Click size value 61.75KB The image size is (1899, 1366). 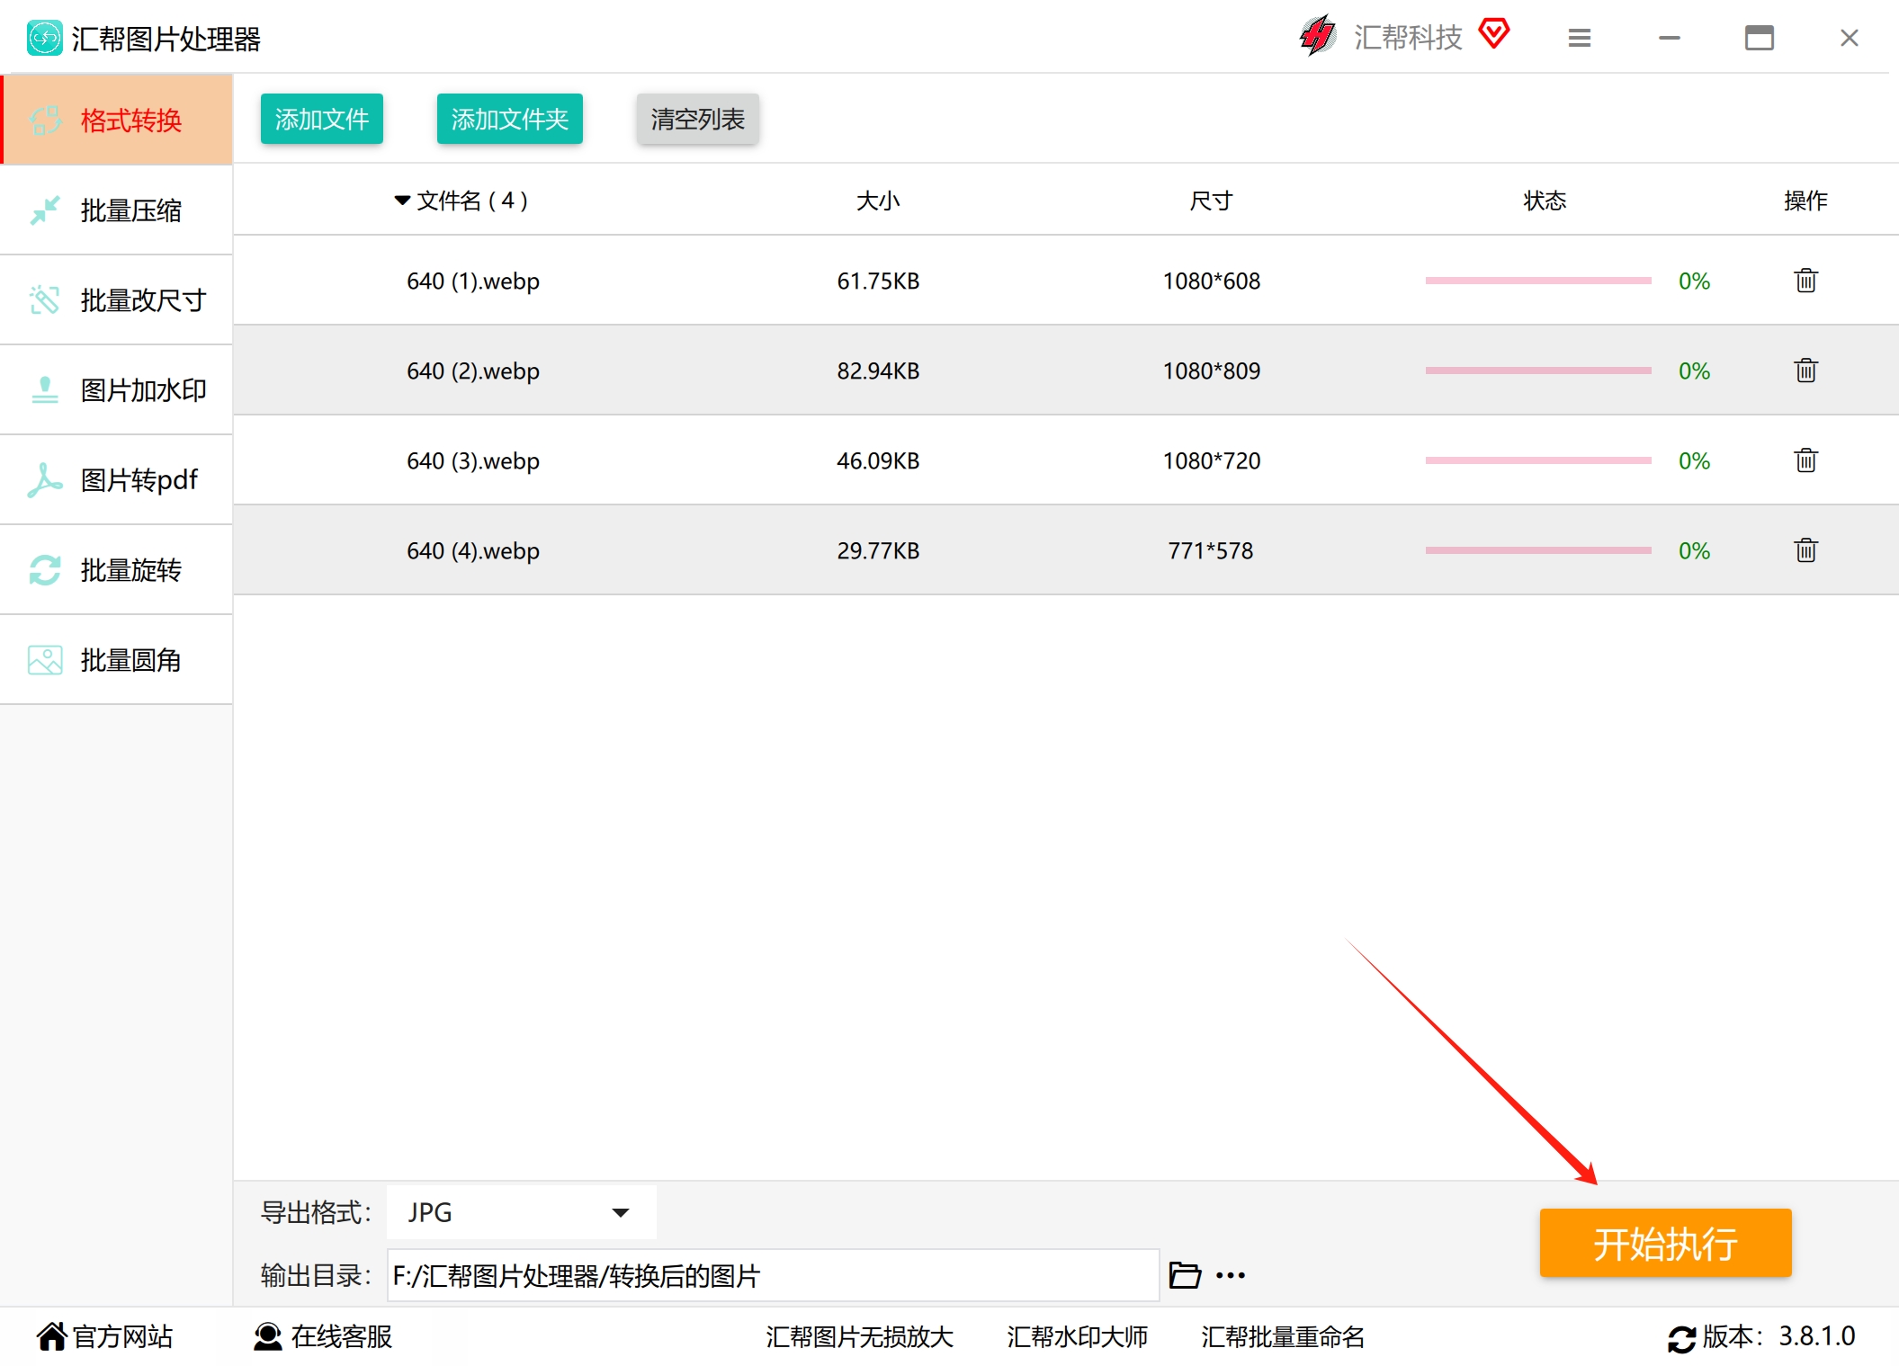pos(878,281)
